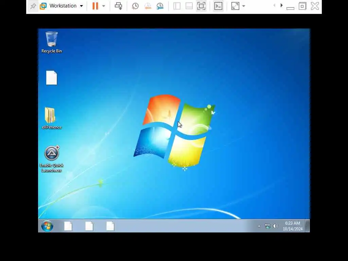Toggle the thumbnail bar view
Image resolution: width=348 pixels, height=261 pixels.
pos(189,6)
